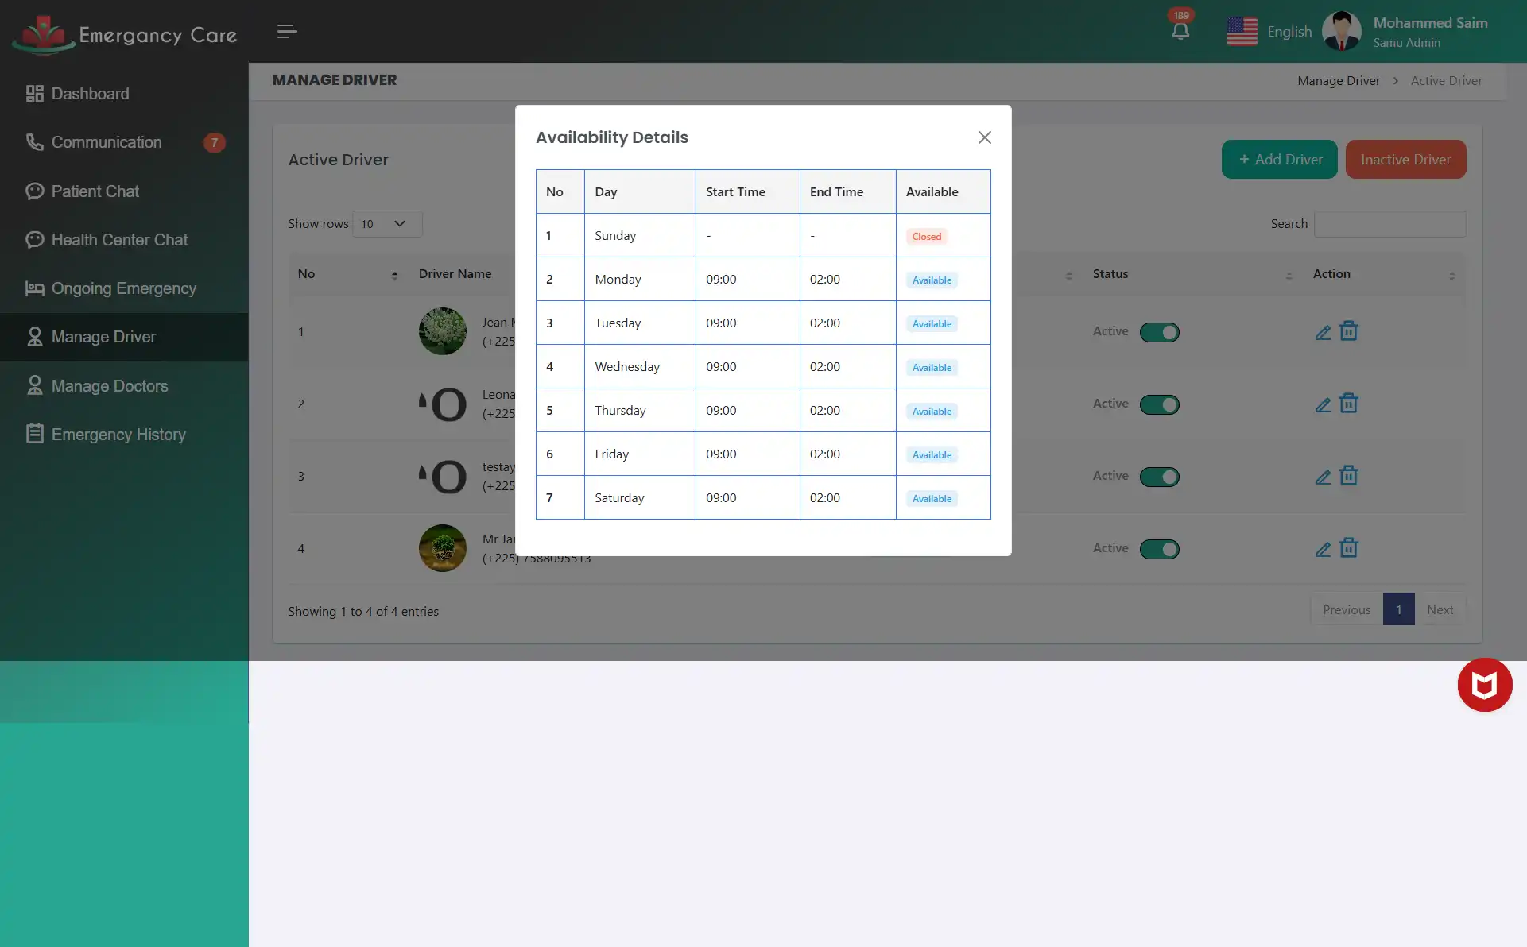
Task: View Inactive Driver list
Action: click(x=1405, y=159)
